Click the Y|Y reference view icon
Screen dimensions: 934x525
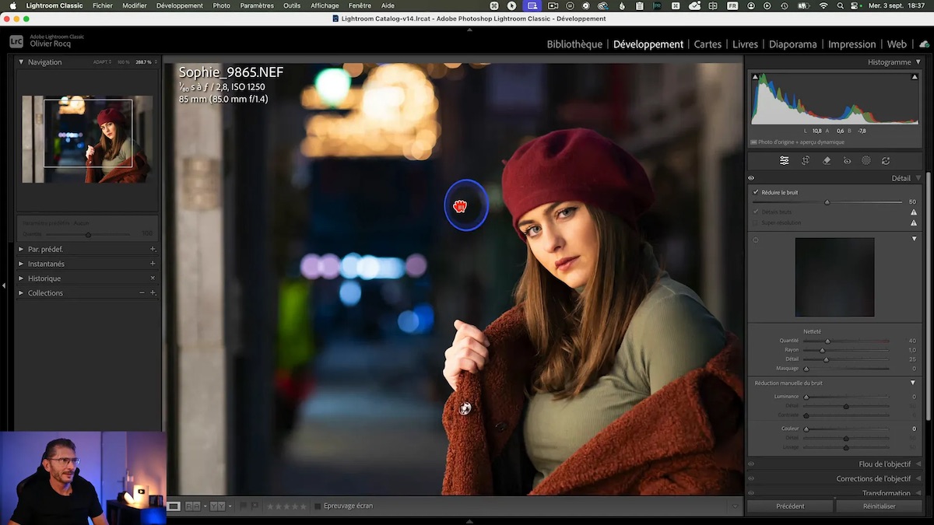(x=217, y=506)
